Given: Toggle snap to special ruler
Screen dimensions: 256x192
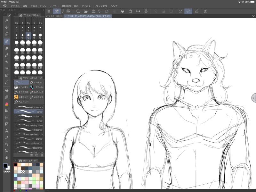Looking at the screenshot, I should click(188, 11).
